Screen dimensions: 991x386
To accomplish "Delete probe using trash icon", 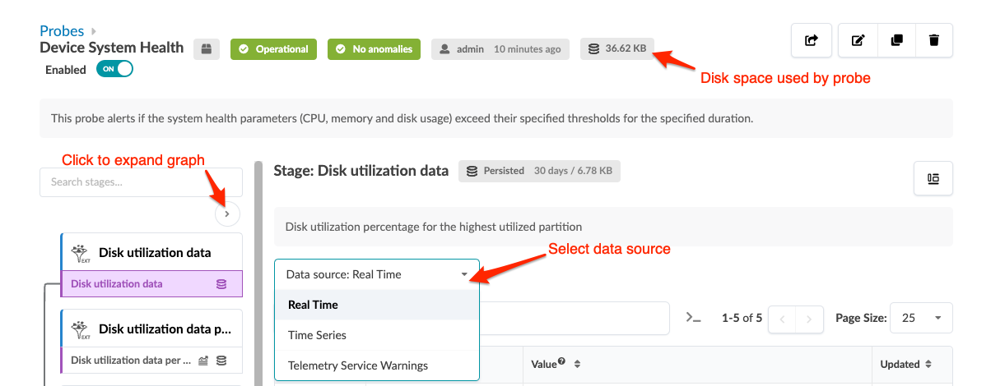I will (933, 40).
